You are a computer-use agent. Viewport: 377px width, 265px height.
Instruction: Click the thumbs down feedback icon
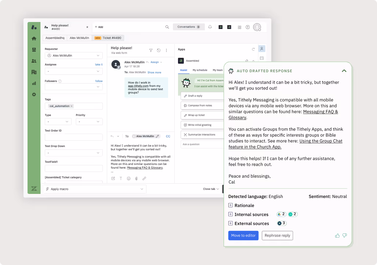click(x=345, y=235)
